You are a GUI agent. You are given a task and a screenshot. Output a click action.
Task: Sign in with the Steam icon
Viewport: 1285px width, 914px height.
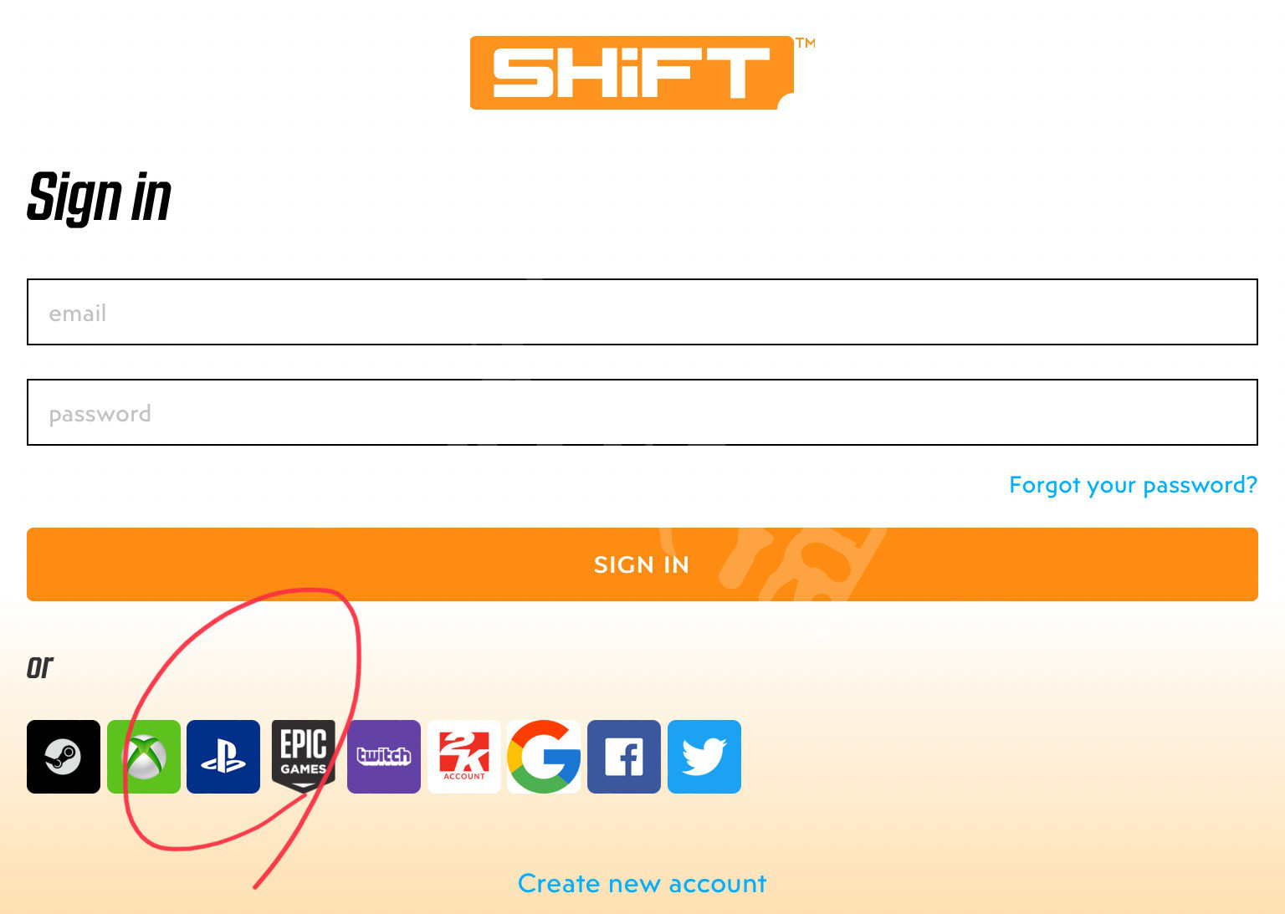pyautogui.click(x=64, y=757)
